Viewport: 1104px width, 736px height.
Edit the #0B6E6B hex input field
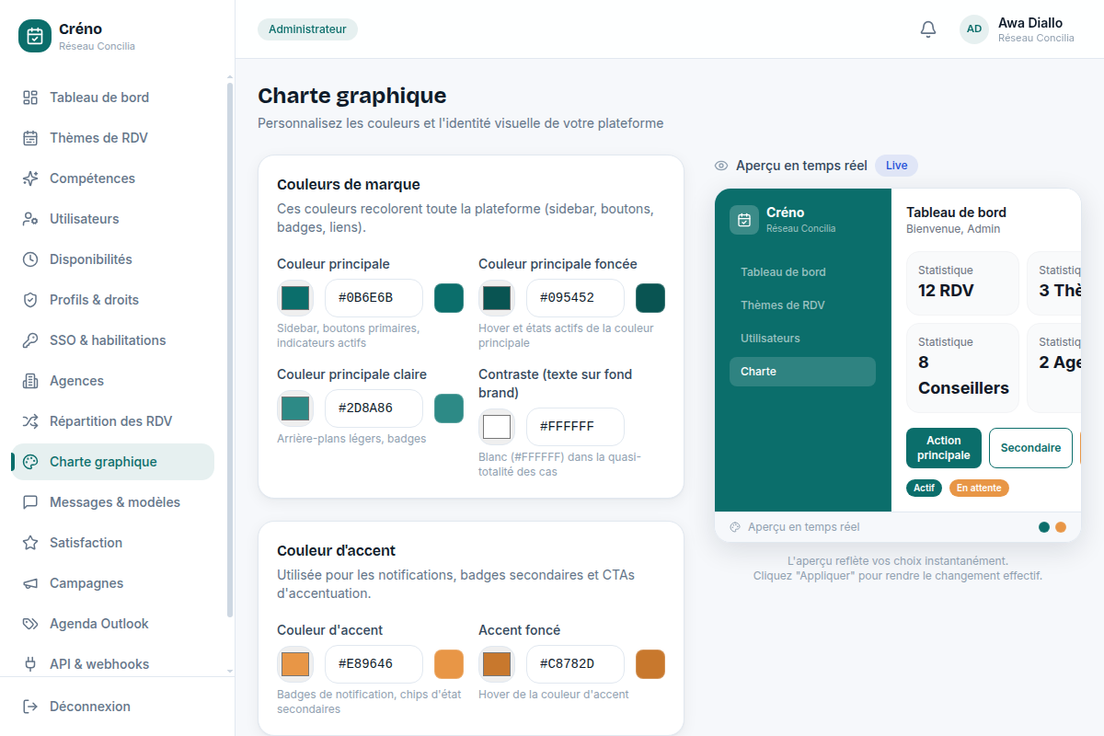374,298
